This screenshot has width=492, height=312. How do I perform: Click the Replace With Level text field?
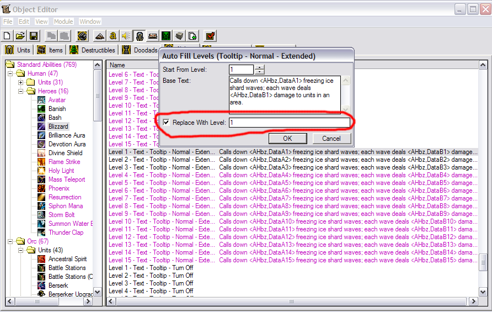click(290, 123)
